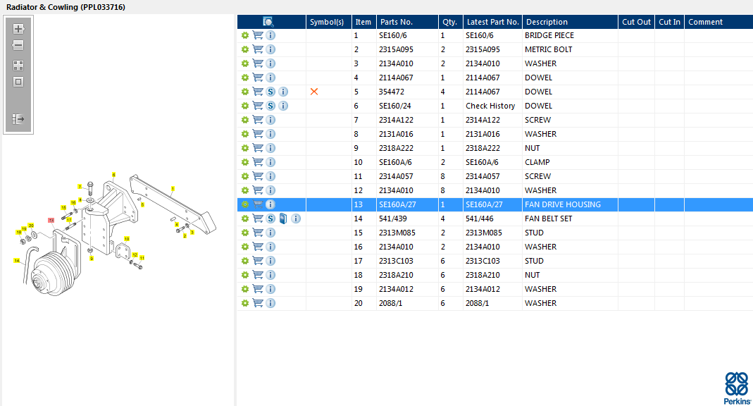
Task: Show info for item 11 SCREW 2314A057
Action: point(271,176)
